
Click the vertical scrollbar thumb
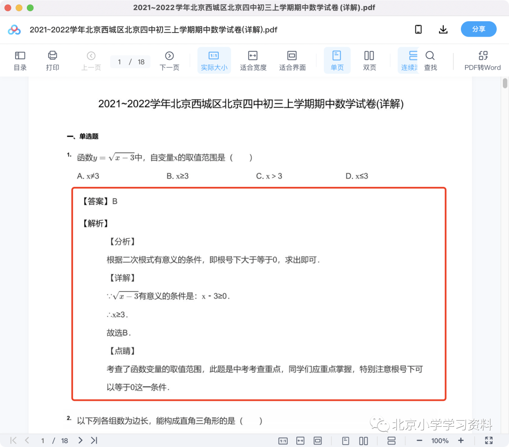tap(505, 83)
